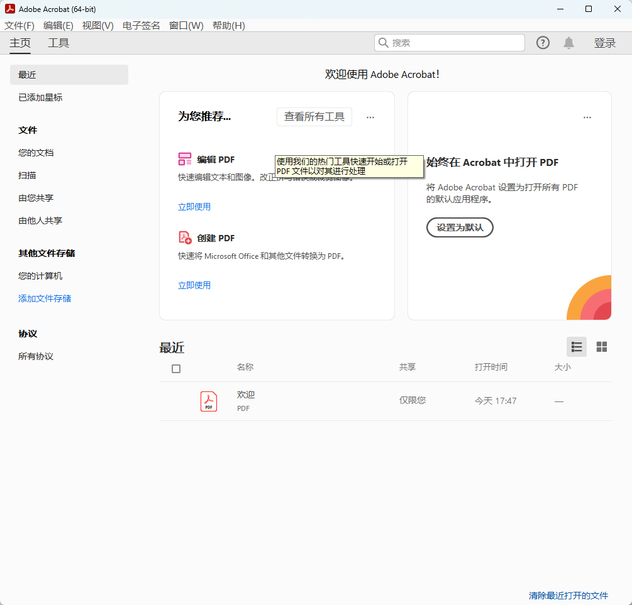This screenshot has width=632, height=605.
Task: Sort by the 打开时间 column header
Action: point(491,367)
